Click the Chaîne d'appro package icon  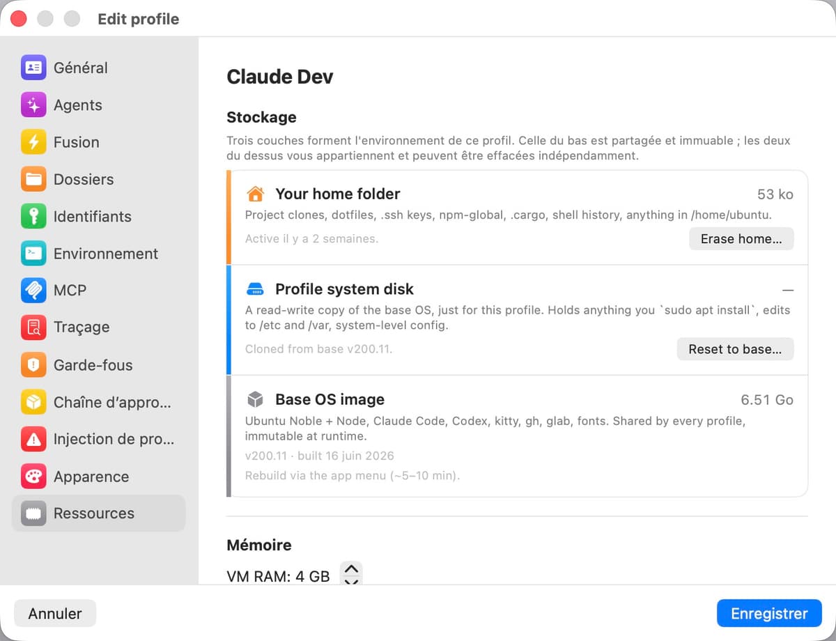coord(33,402)
